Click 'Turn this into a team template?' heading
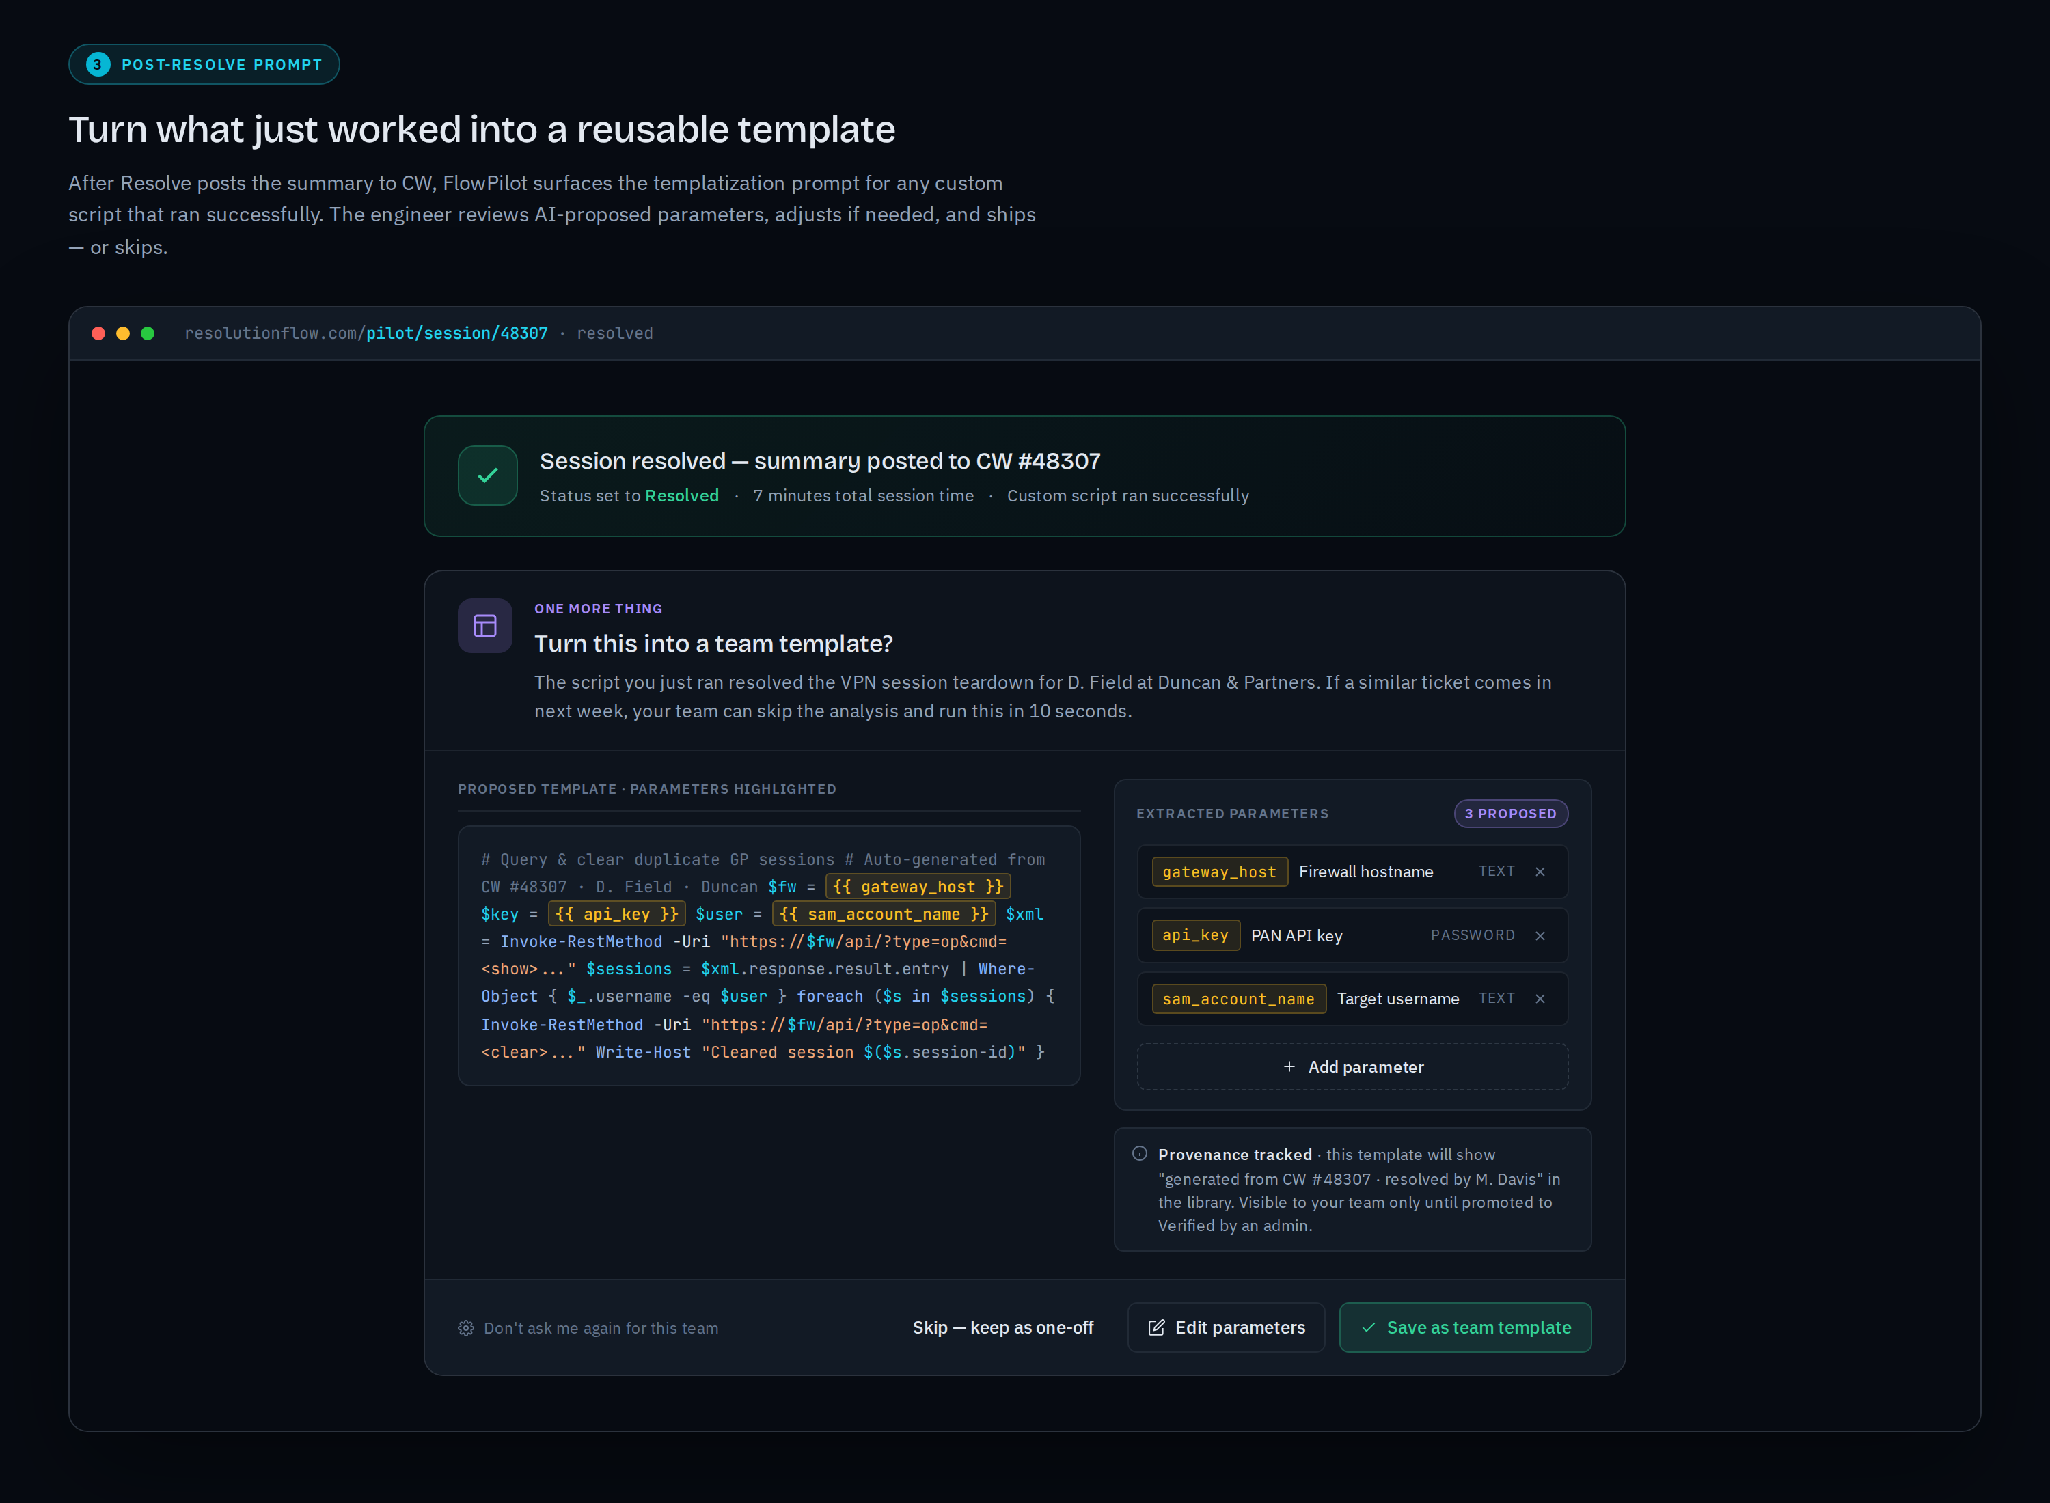Image resolution: width=2050 pixels, height=1503 pixels. pyautogui.click(x=713, y=644)
